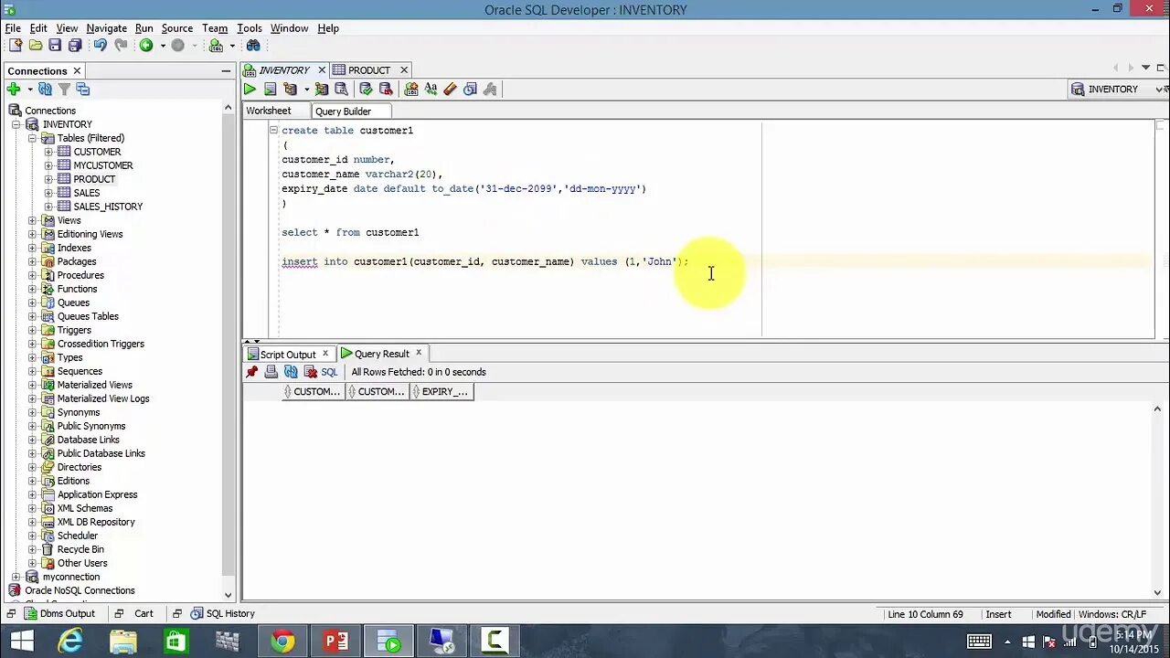This screenshot has height=658, width=1170.
Task: Open Chrome from the Windows taskbar
Action: [x=282, y=642]
